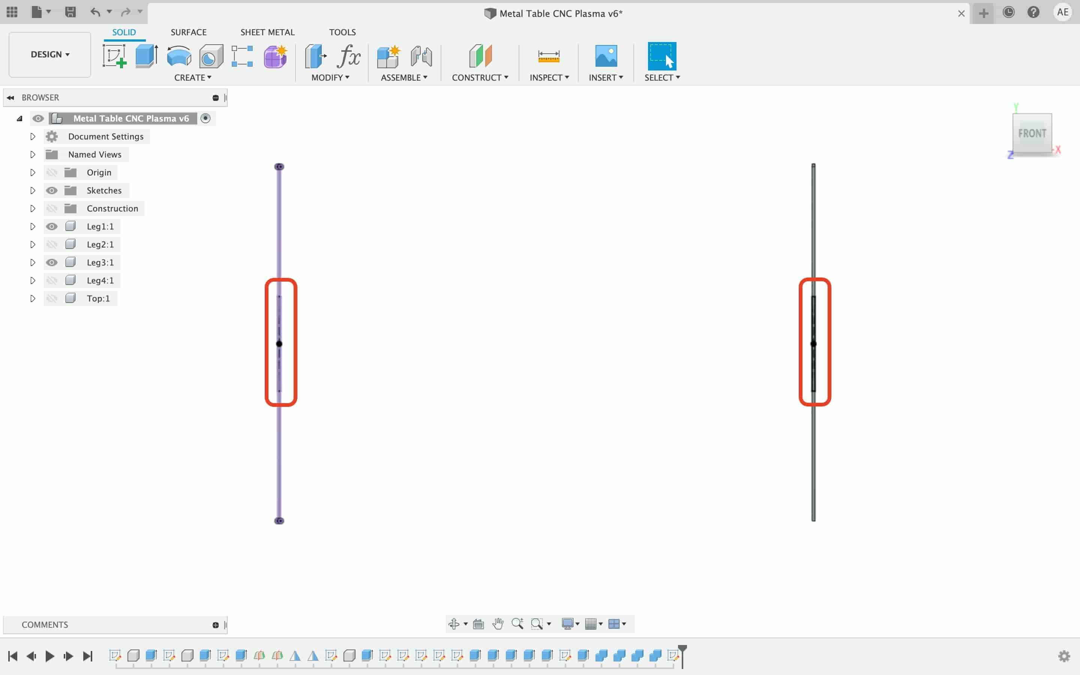Expand the Origin folder in browser

(32, 172)
